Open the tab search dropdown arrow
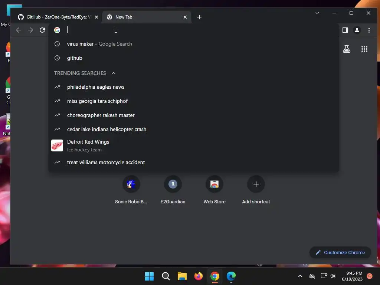The image size is (380, 285). click(317, 13)
